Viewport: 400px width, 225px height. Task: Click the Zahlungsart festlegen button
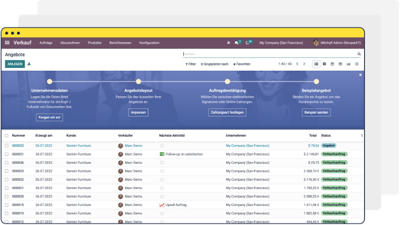pyautogui.click(x=227, y=113)
